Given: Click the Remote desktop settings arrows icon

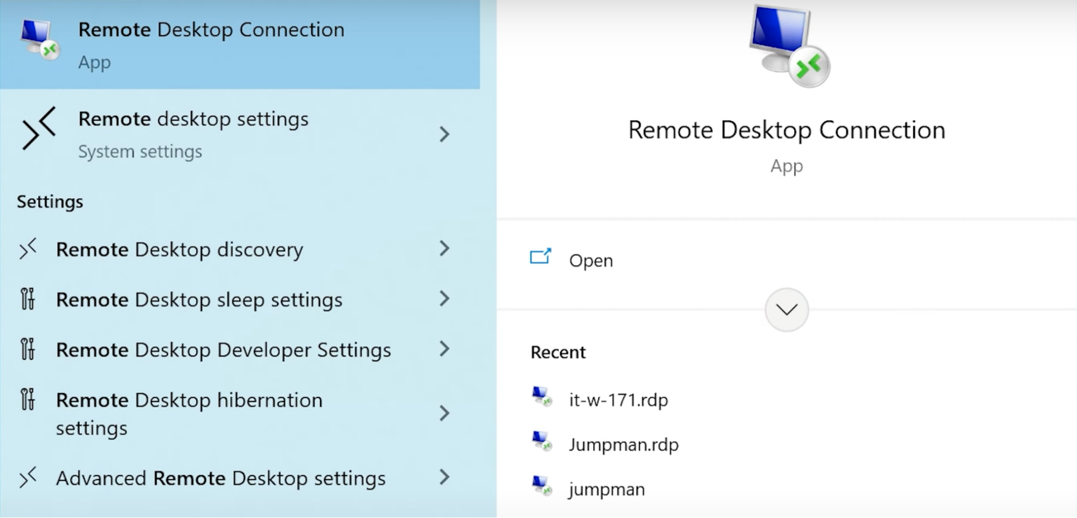Looking at the screenshot, I should (39, 128).
